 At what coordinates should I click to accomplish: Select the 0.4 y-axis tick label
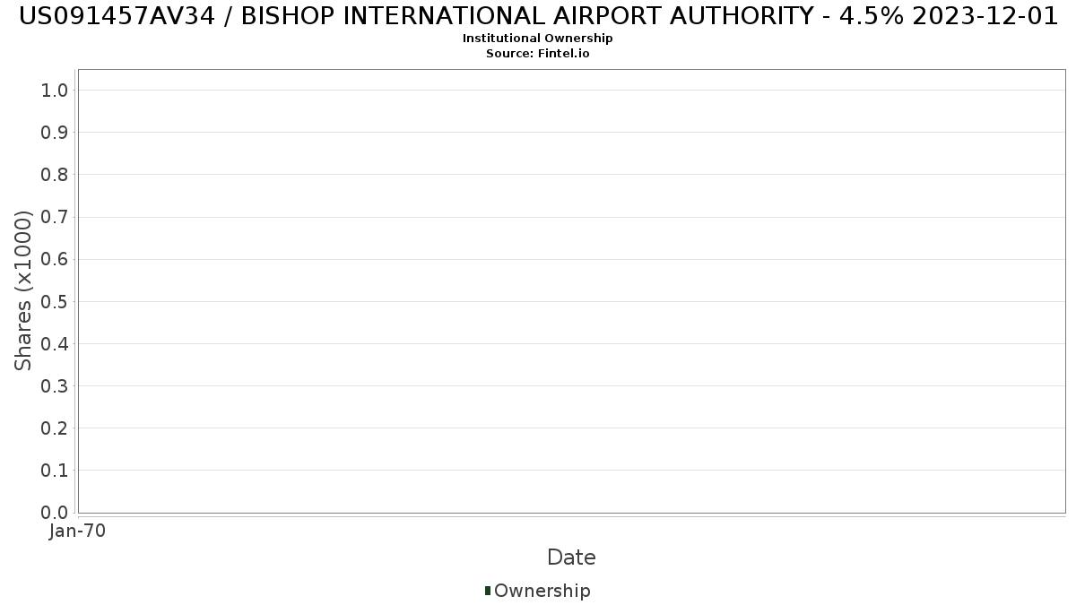point(55,344)
